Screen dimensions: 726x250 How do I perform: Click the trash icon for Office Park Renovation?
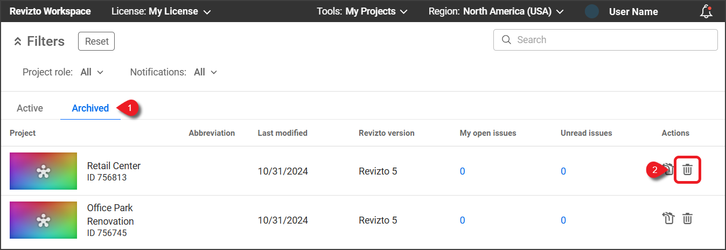[x=687, y=218]
